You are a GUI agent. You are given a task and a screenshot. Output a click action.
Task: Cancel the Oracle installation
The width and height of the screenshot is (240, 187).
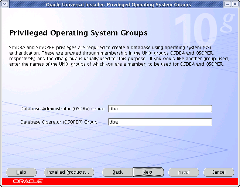pyautogui.click(x=219, y=172)
